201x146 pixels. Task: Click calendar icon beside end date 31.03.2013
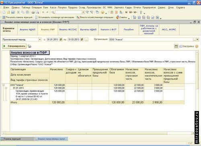82,39
